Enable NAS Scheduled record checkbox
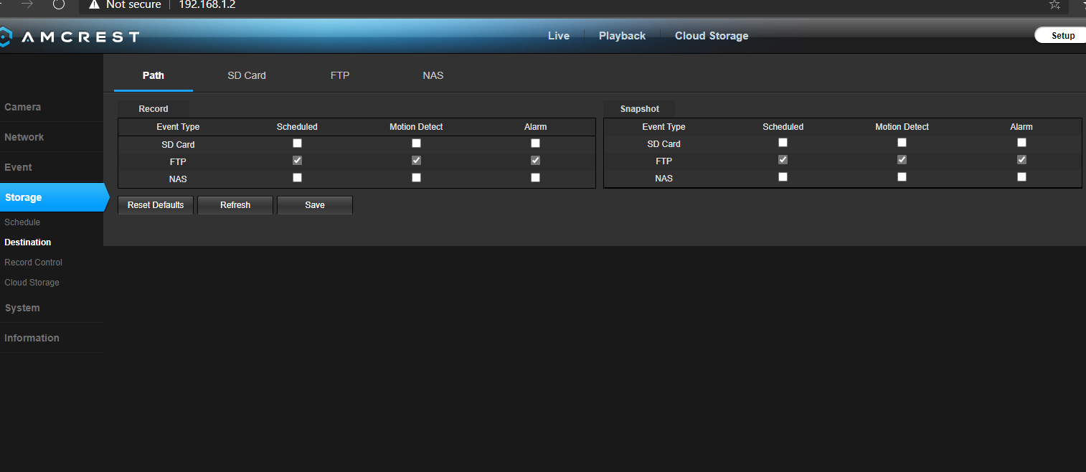1086x472 pixels. pyautogui.click(x=297, y=178)
